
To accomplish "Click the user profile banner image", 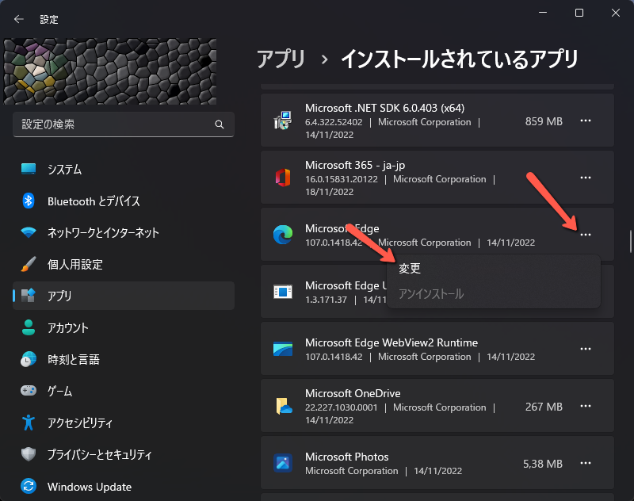I will click(x=110, y=71).
